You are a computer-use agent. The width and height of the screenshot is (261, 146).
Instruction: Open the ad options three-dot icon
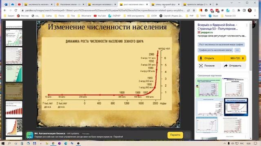click(187, 135)
